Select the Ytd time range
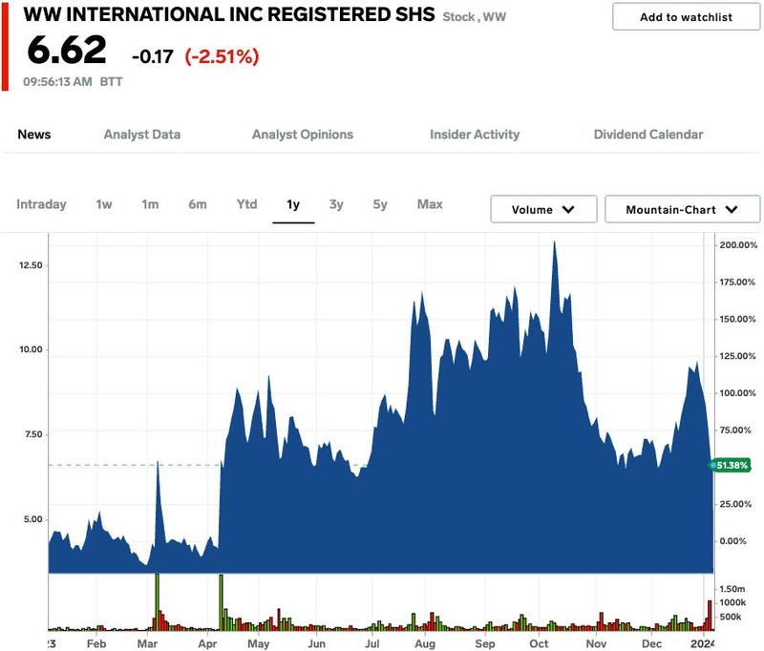 [x=247, y=204]
